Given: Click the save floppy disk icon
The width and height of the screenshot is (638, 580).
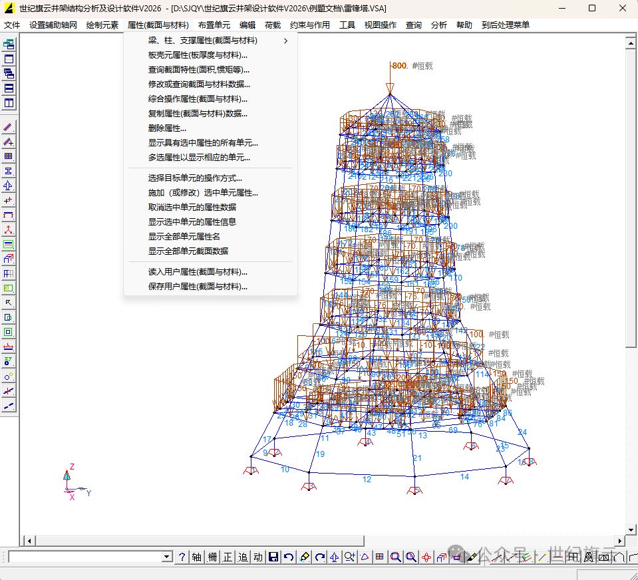Looking at the screenshot, I should pyautogui.click(x=273, y=557).
